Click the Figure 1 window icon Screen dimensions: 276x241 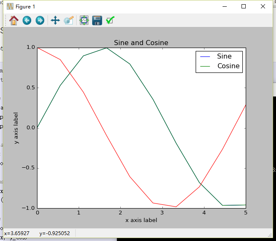10,6
